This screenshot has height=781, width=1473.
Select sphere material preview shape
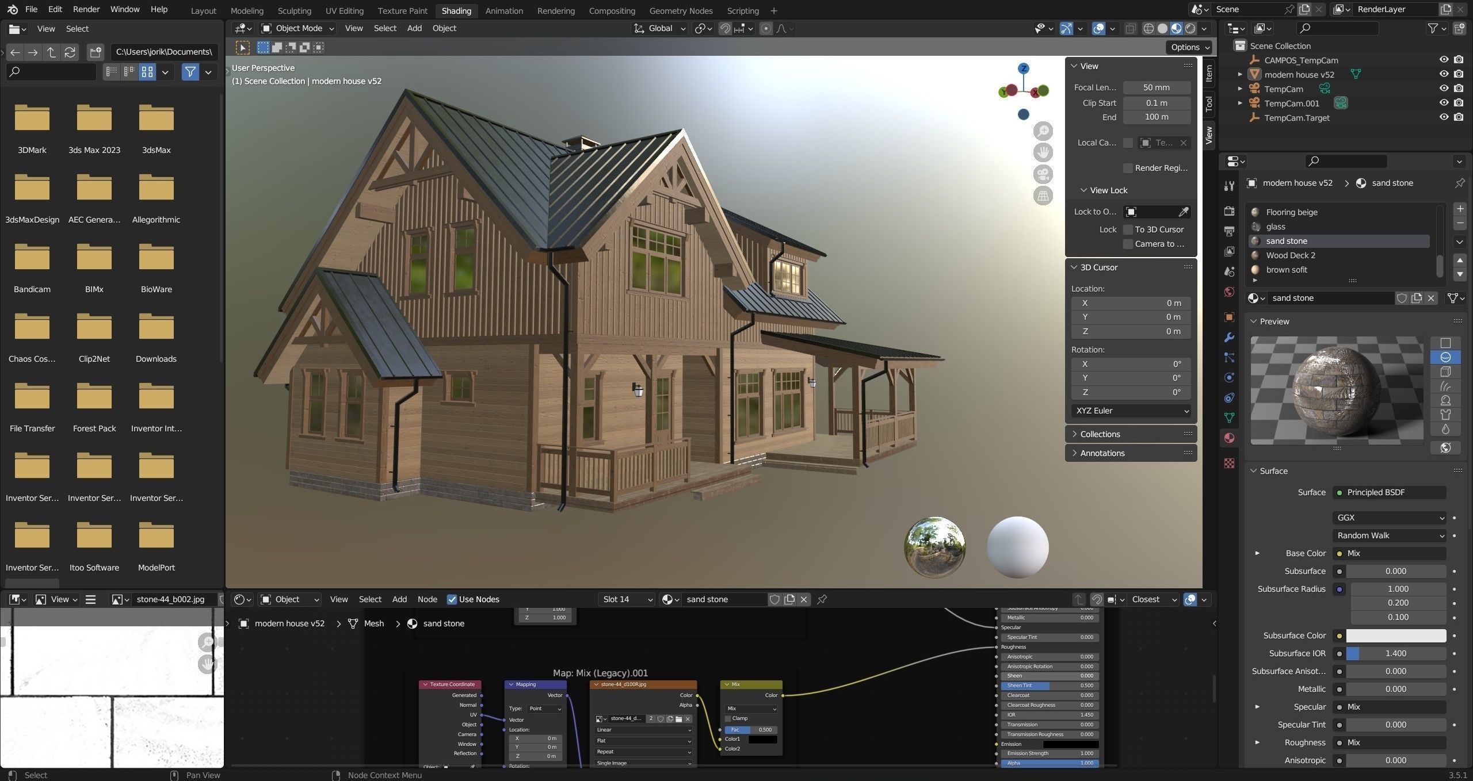(x=1445, y=357)
